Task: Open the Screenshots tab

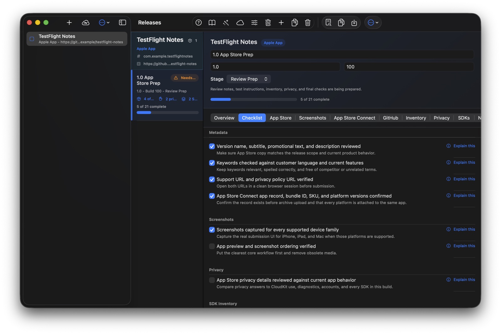Action: tap(312, 118)
